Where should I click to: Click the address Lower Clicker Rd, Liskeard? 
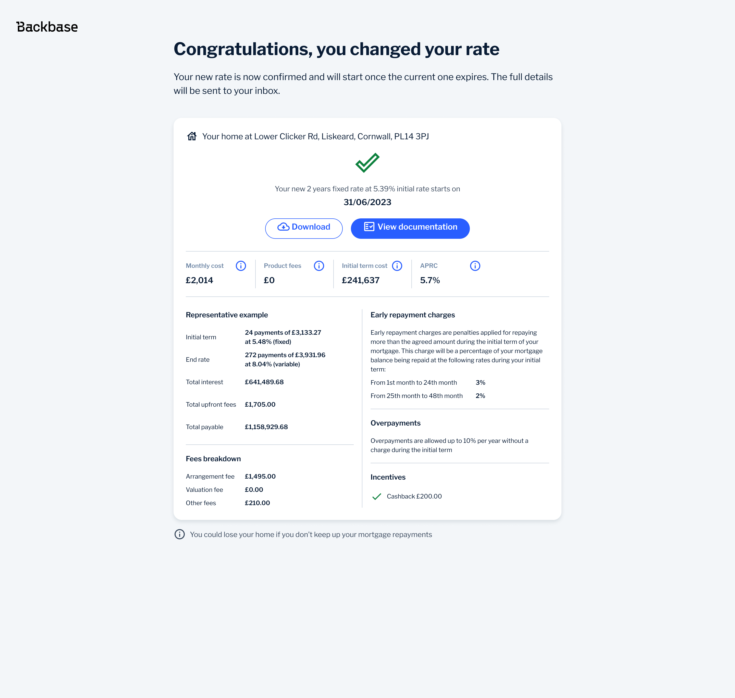316,136
